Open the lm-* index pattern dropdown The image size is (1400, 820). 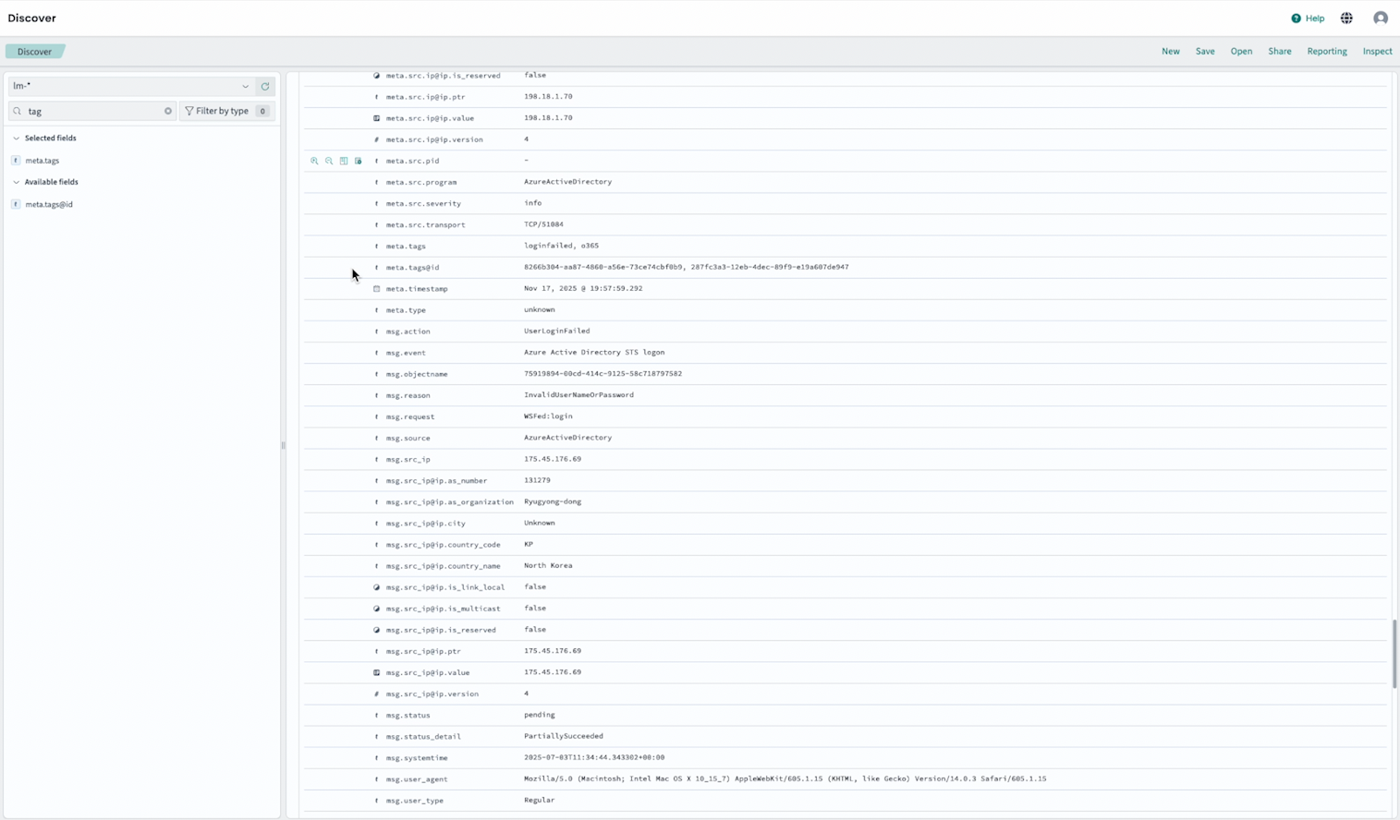click(x=130, y=86)
